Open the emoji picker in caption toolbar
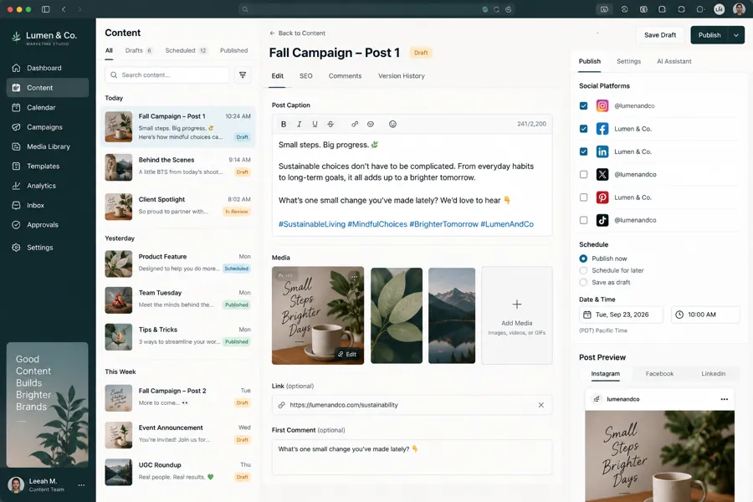This screenshot has height=502, width=753. pyautogui.click(x=392, y=124)
